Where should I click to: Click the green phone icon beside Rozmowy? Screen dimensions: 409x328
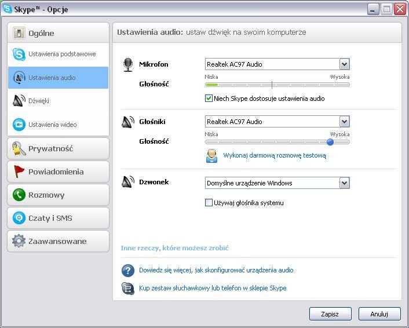tap(19, 195)
